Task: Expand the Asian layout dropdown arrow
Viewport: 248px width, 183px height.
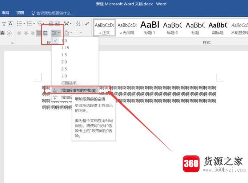Action: [71, 24]
